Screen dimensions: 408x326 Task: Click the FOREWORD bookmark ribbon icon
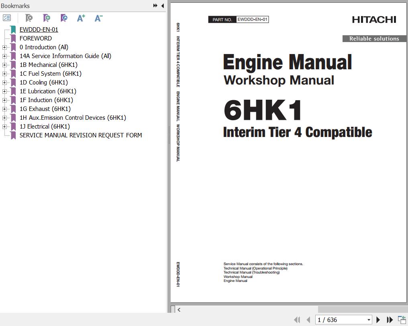pos(13,38)
